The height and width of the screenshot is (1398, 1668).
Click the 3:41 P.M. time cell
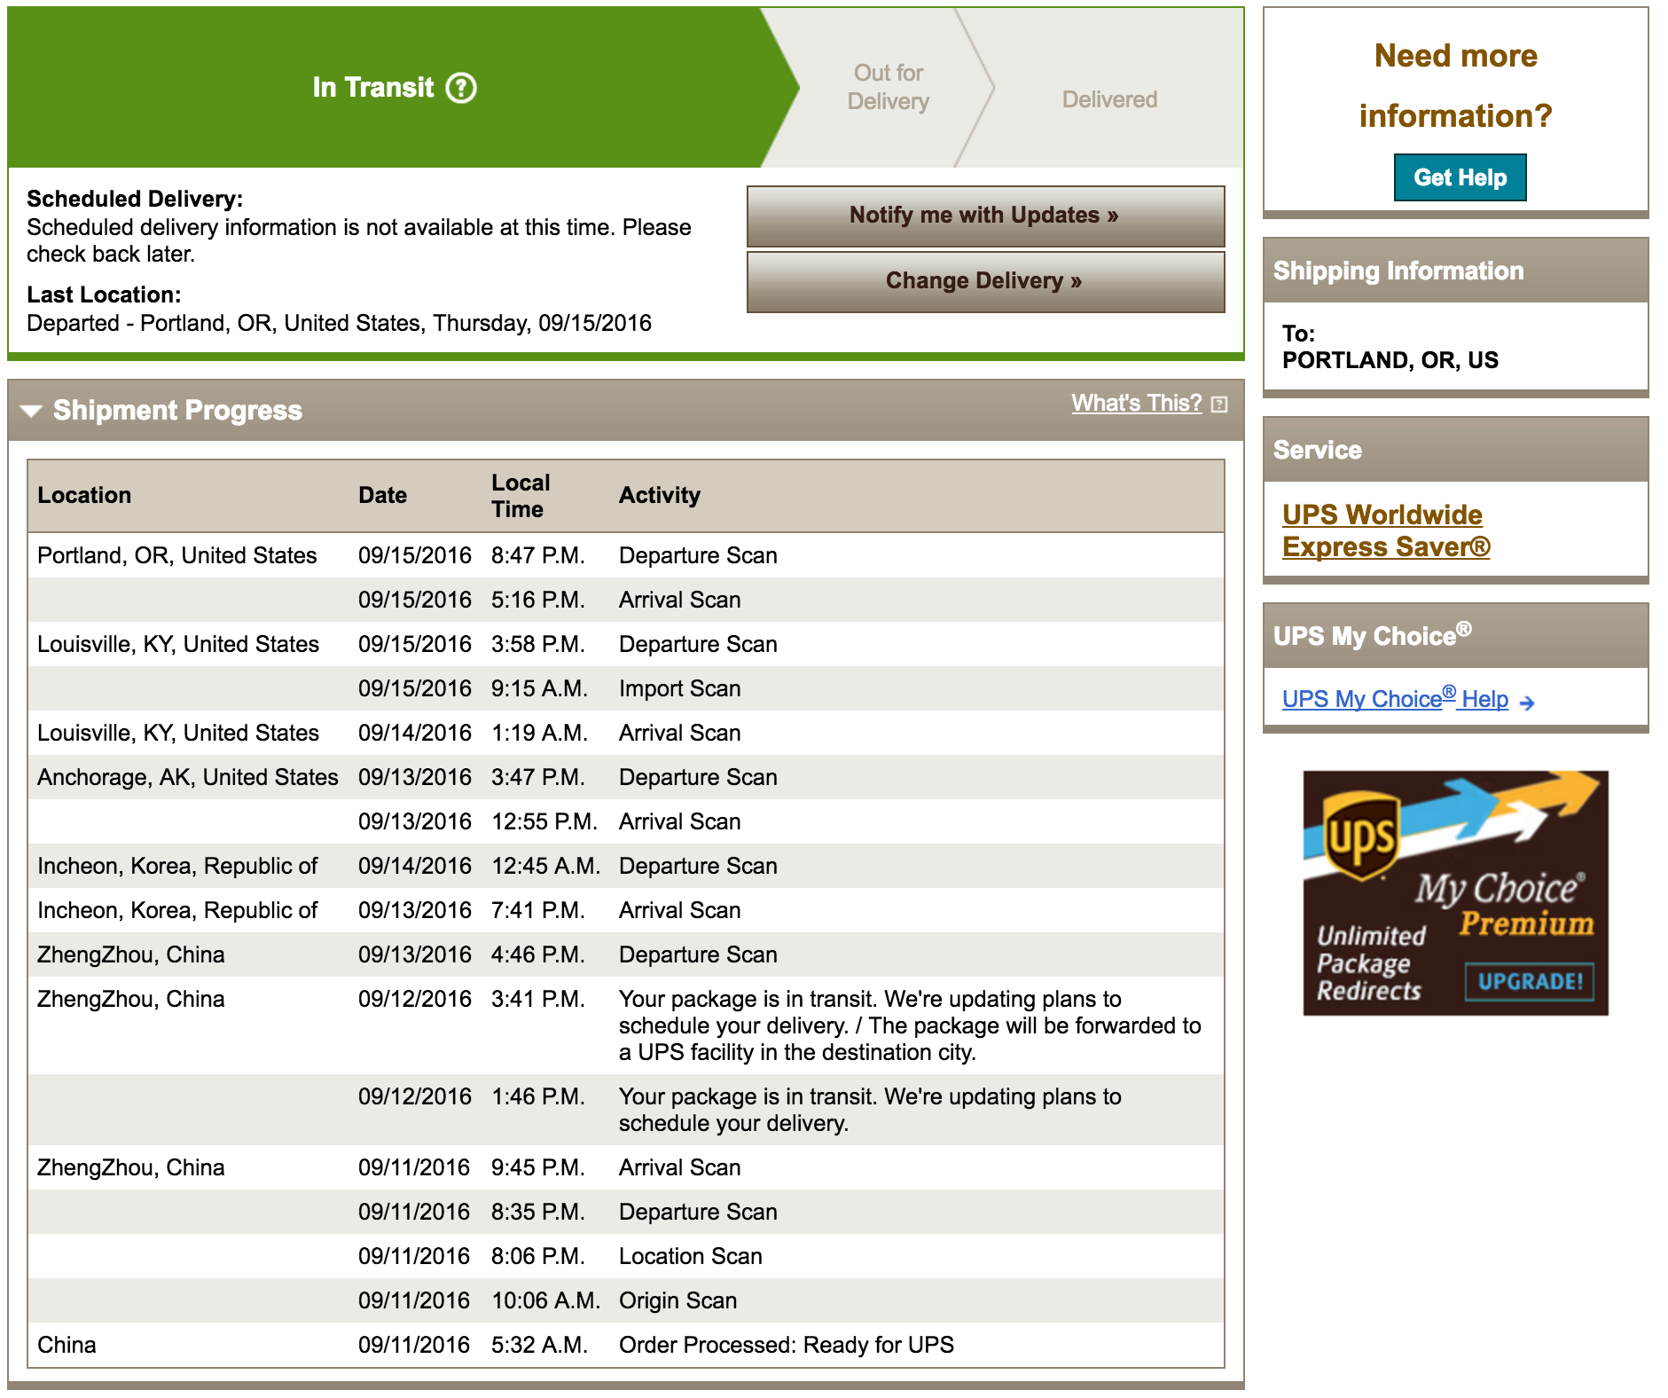(537, 999)
